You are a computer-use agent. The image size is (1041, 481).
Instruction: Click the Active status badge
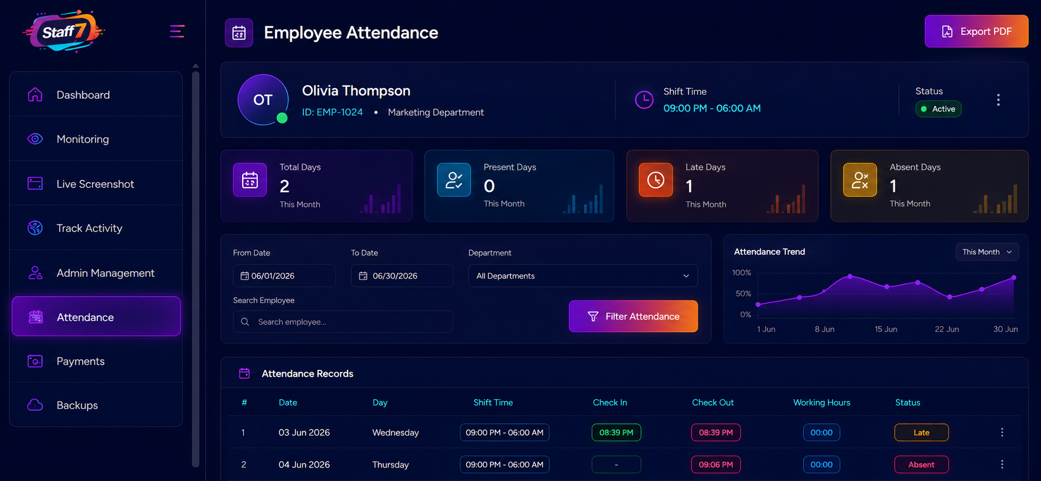coord(938,109)
